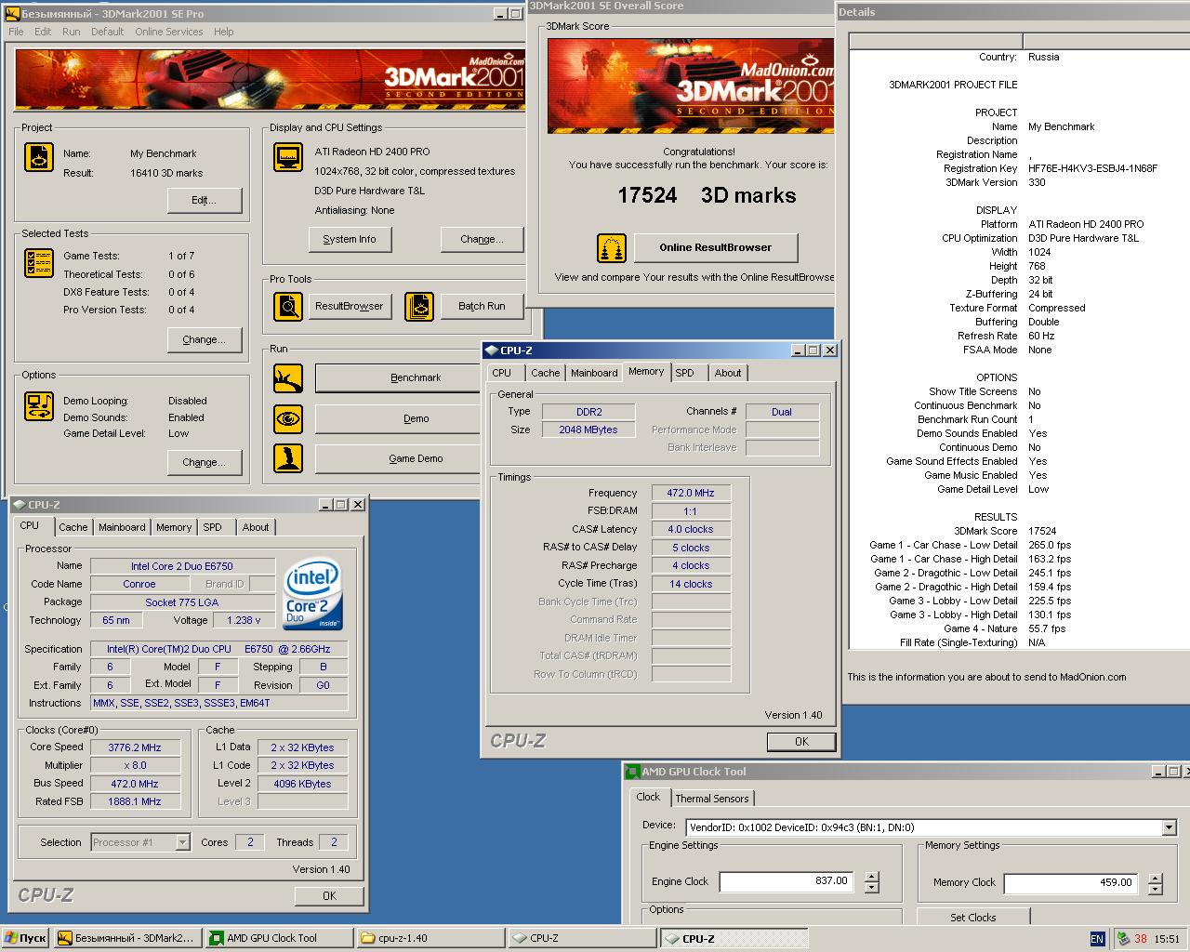This screenshot has height=952, width=1190.
Task: Click the ResultBrowser button
Action: (x=350, y=306)
